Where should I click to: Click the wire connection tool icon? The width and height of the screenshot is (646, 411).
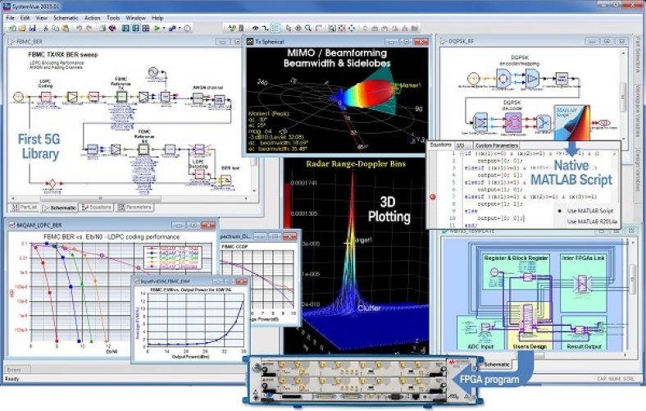pos(265,28)
